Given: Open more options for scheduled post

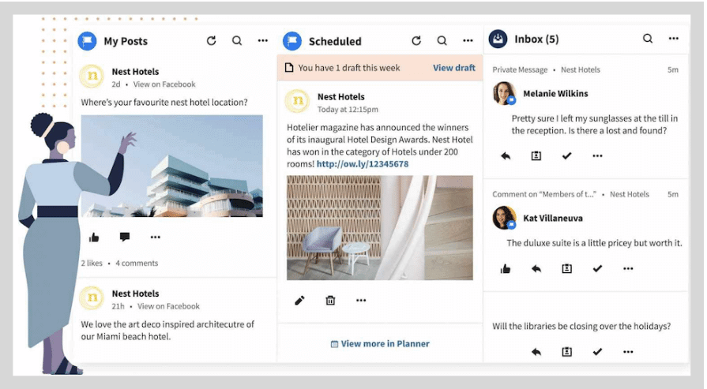Looking at the screenshot, I should 361,301.
